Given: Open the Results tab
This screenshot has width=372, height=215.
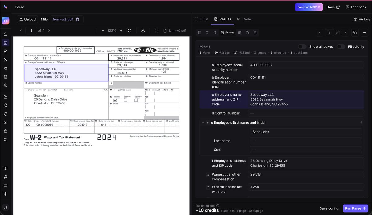Looking at the screenshot, I should point(223,19).
